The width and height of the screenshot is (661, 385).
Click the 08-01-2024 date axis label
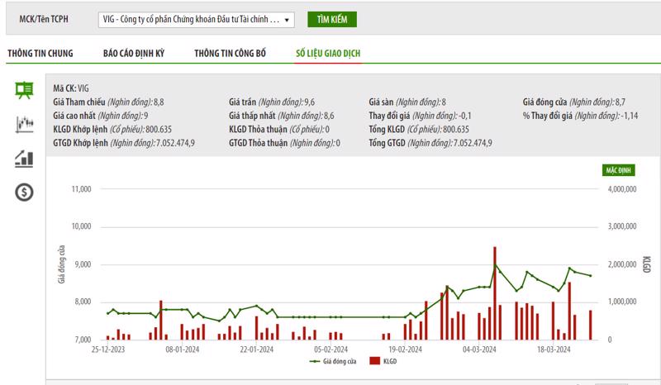point(182,349)
